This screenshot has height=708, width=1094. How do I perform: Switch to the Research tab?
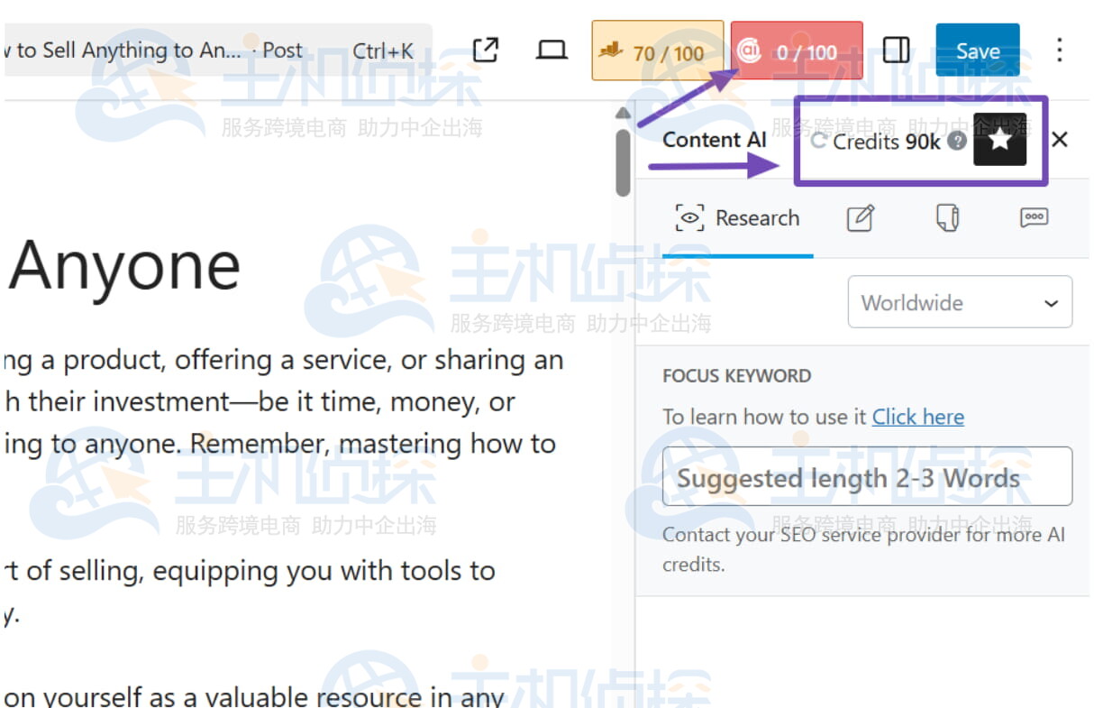[737, 218]
